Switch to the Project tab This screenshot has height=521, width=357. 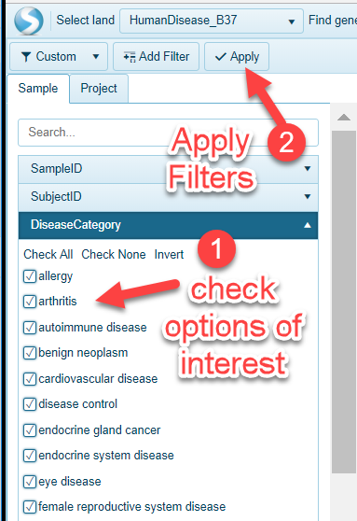pyautogui.click(x=99, y=89)
